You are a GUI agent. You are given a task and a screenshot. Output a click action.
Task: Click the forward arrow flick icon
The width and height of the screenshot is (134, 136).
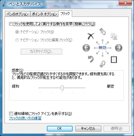click(119, 48)
